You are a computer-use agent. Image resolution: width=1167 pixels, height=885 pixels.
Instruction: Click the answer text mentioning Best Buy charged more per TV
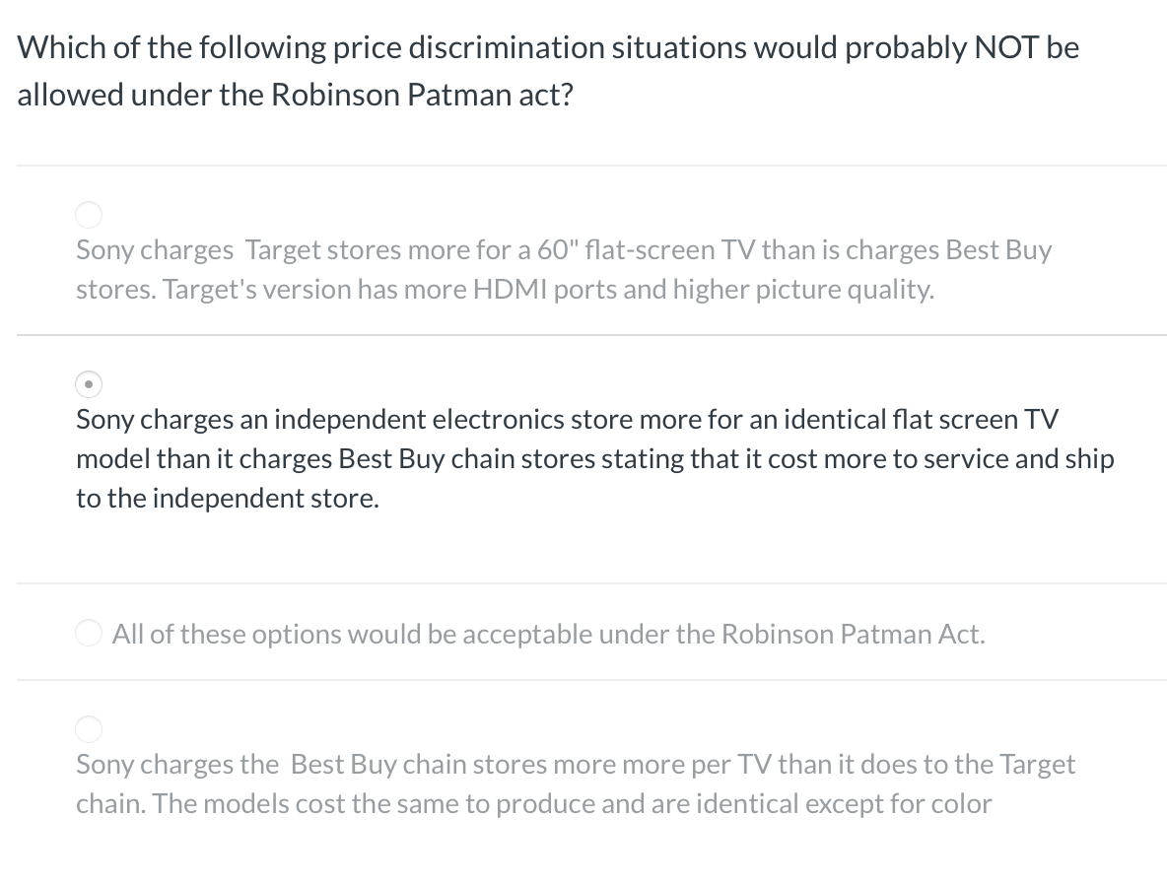pos(576,764)
